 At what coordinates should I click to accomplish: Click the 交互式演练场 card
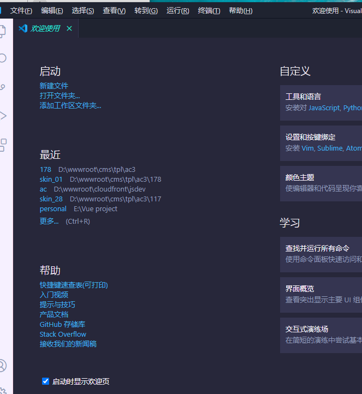pos(321,336)
